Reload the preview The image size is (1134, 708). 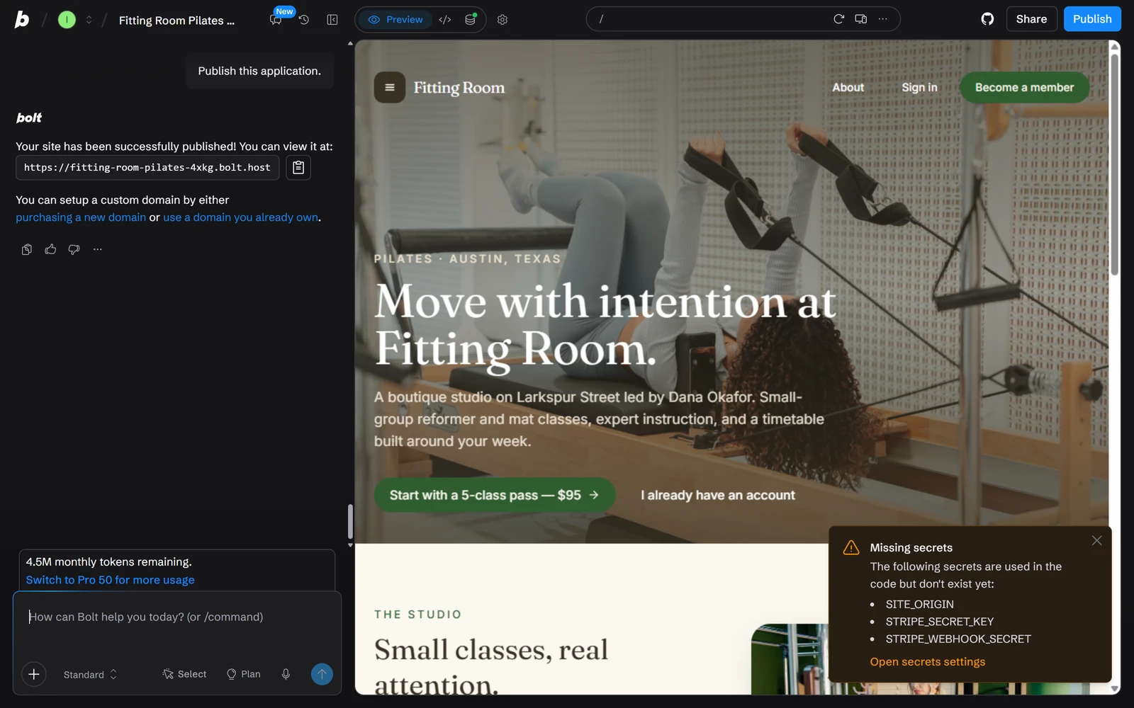click(x=838, y=19)
